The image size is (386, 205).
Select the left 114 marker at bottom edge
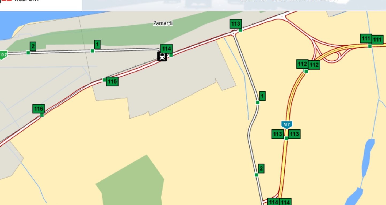(x=273, y=202)
